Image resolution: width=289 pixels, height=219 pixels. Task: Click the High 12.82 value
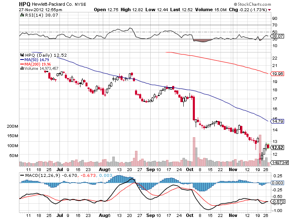point(132,10)
